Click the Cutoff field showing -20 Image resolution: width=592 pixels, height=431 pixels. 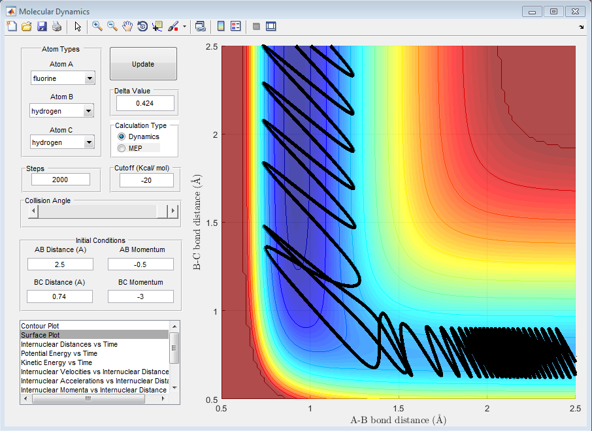(x=146, y=180)
